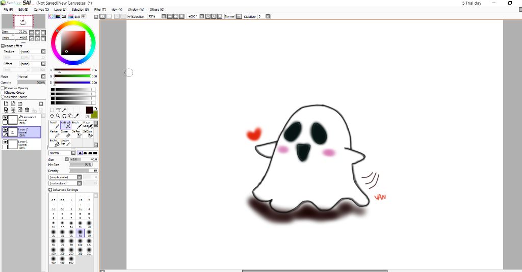Screen dimensions: 522x272
Task: Open the File menu
Action: [x=8, y=10]
